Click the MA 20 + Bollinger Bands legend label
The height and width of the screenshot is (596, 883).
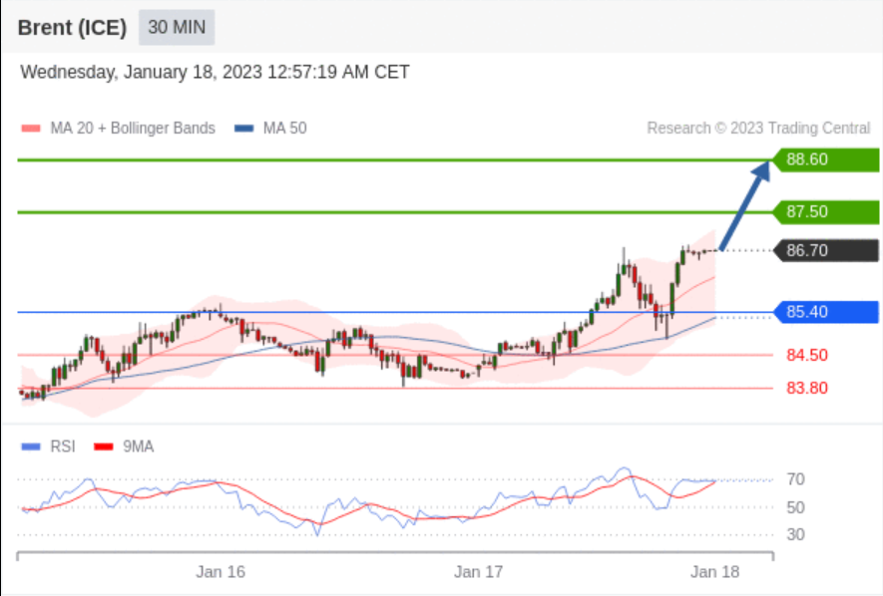pos(133,129)
